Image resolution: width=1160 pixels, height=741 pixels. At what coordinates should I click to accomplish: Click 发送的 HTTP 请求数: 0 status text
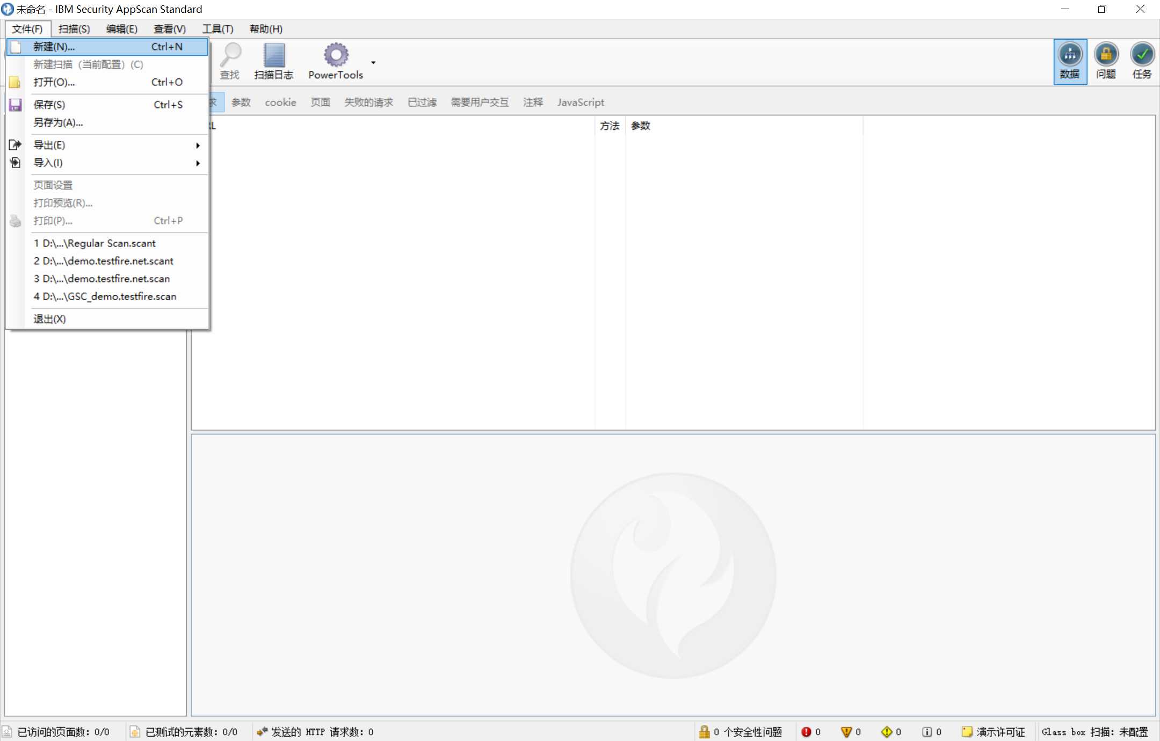pyautogui.click(x=322, y=732)
